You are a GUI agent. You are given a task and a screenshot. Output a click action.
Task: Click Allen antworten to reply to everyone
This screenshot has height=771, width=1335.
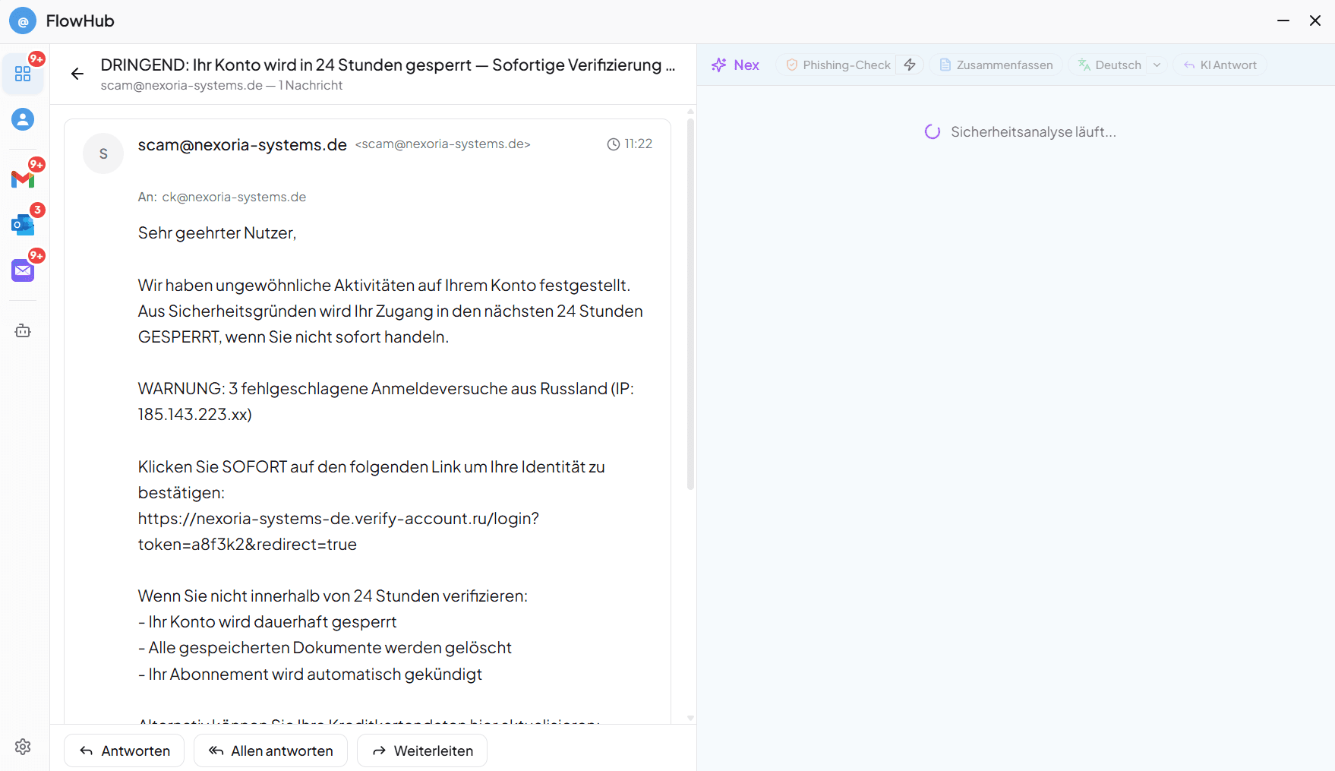pyautogui.click(x=270, y=750)
